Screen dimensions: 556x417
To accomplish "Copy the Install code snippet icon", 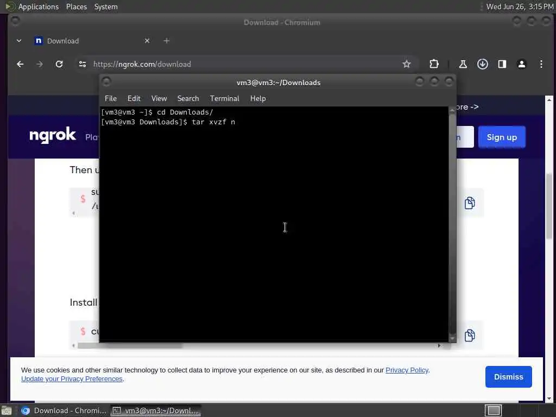I will (x=470, y=335).
